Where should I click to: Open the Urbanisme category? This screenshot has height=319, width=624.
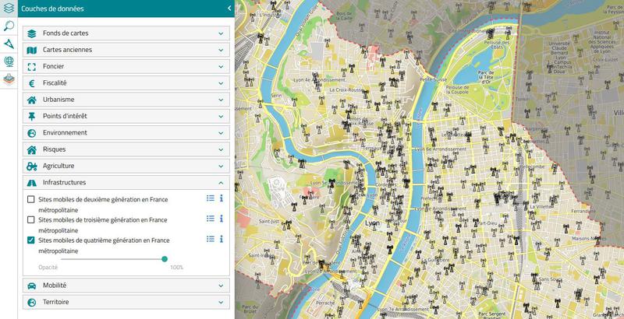(x=126, y=100)
